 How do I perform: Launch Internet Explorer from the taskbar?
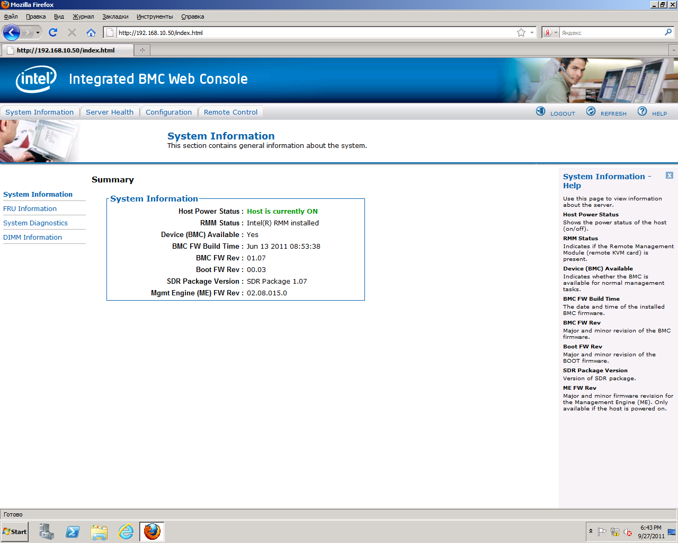[x=126, y=531]
